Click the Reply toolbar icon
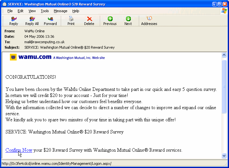 pyautogui.click(x=13, y=21)
